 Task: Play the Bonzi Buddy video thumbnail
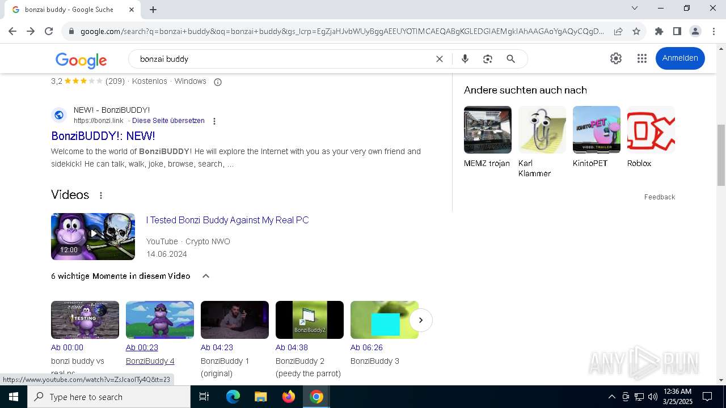(x=93, y=236)
